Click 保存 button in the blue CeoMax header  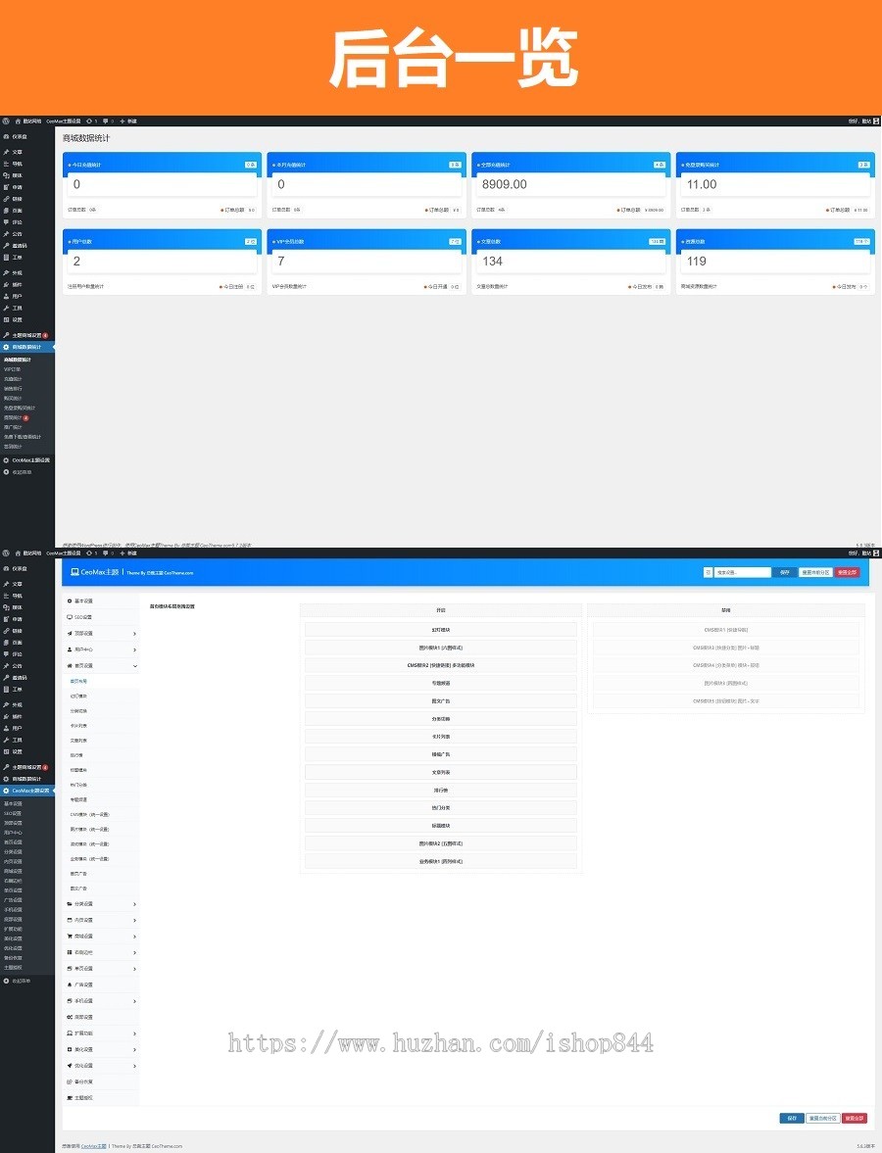click(x=785, y=572)
